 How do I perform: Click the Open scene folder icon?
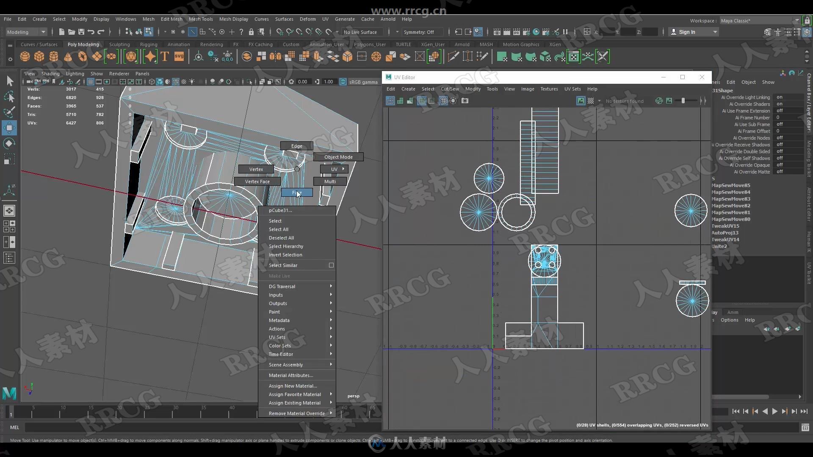(71, 32)
